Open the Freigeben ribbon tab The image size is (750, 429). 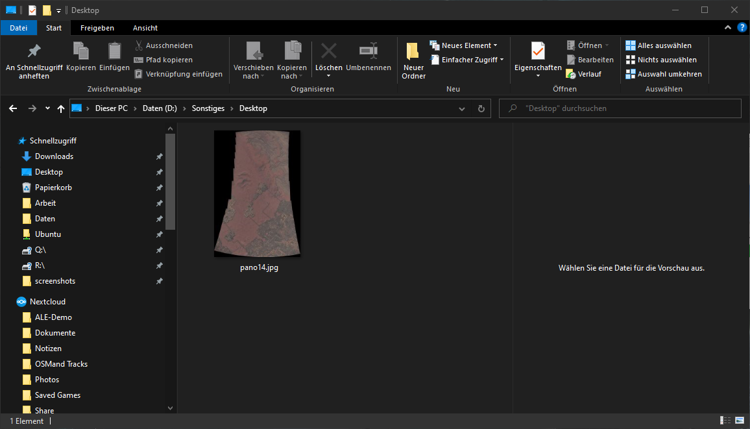[97, 28]
